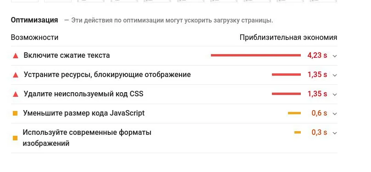Open Удалите неиспользуемый код CSS audit

[x=83, y=94]
